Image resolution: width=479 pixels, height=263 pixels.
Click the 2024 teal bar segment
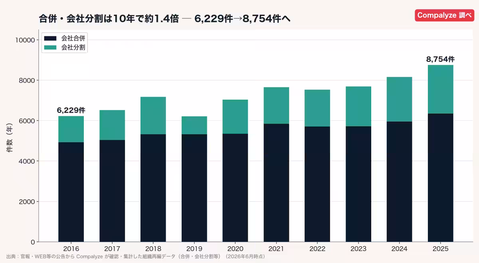[399, 99]
